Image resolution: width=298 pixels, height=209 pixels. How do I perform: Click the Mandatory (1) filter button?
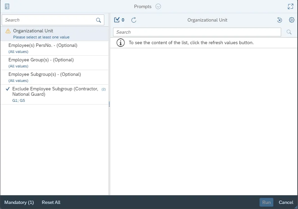pos(19,202)
